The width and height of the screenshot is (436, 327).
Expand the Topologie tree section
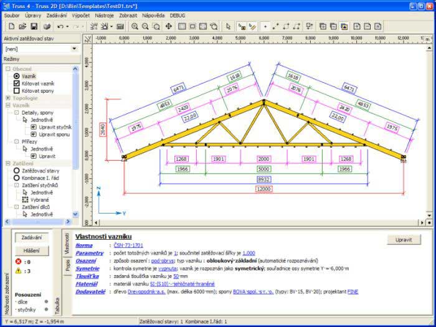pos(7,98)
